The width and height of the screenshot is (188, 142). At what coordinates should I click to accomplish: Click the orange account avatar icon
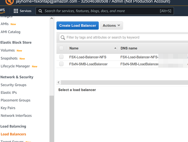point(10,2)
